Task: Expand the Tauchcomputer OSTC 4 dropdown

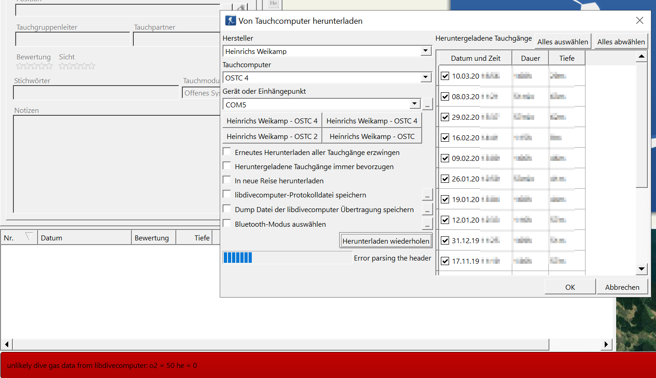Action: coord(425,78)
